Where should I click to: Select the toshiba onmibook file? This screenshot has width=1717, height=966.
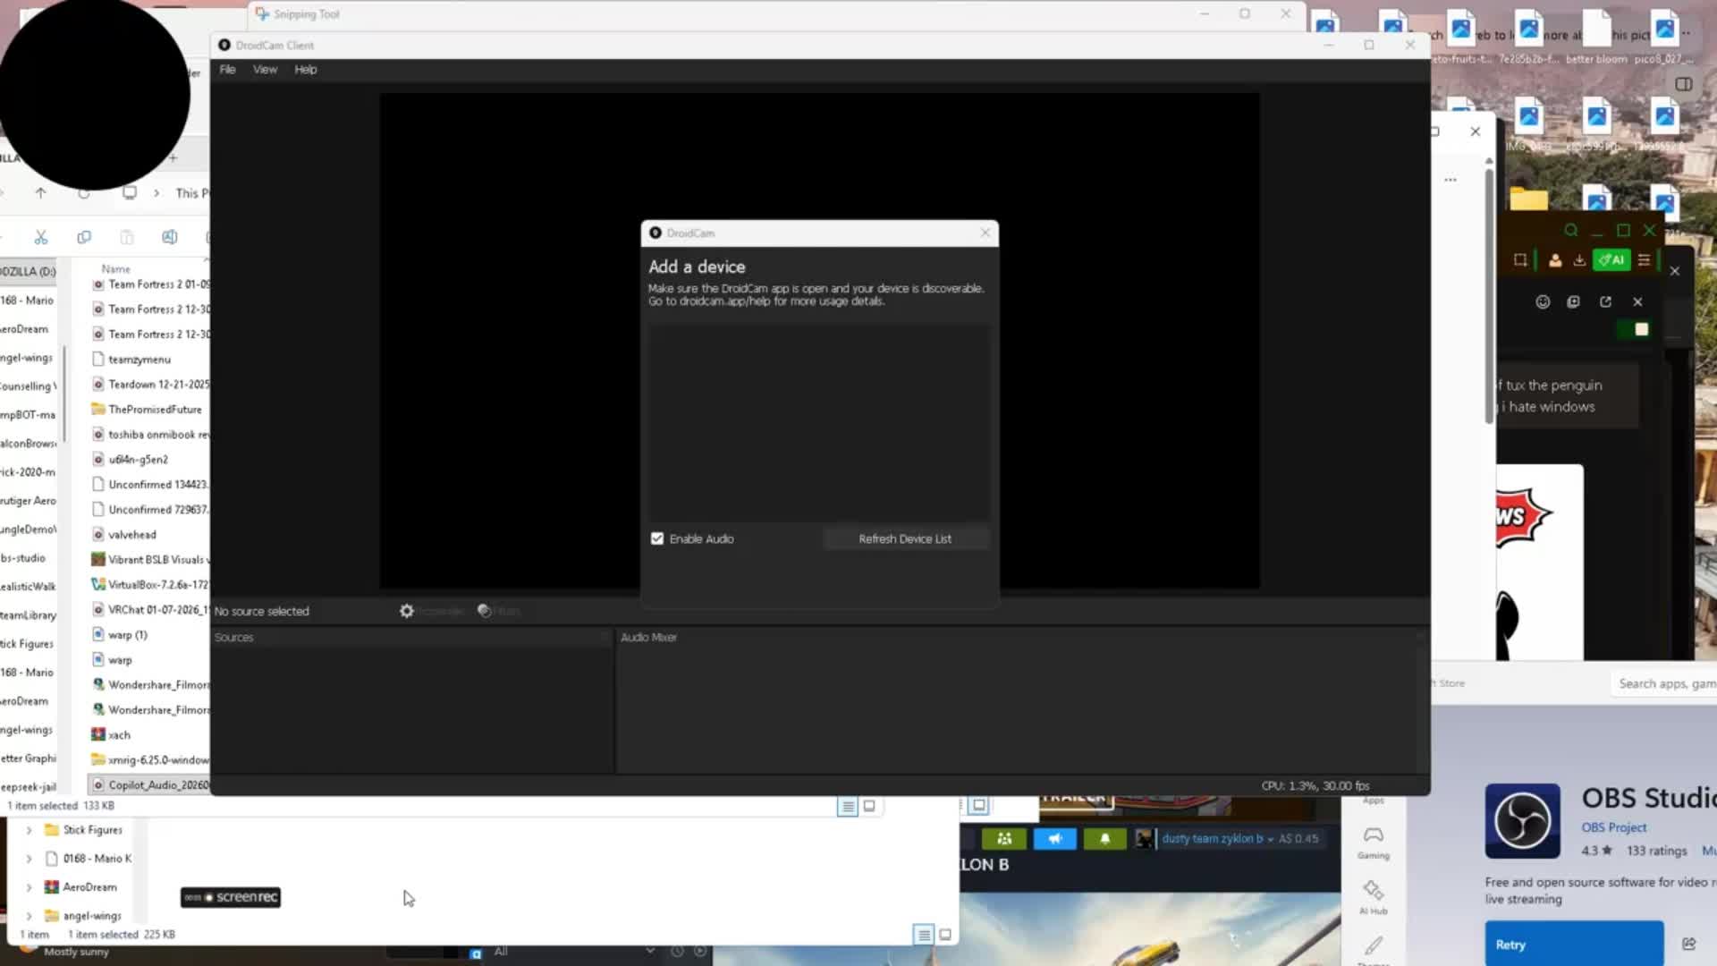[150, 435]
